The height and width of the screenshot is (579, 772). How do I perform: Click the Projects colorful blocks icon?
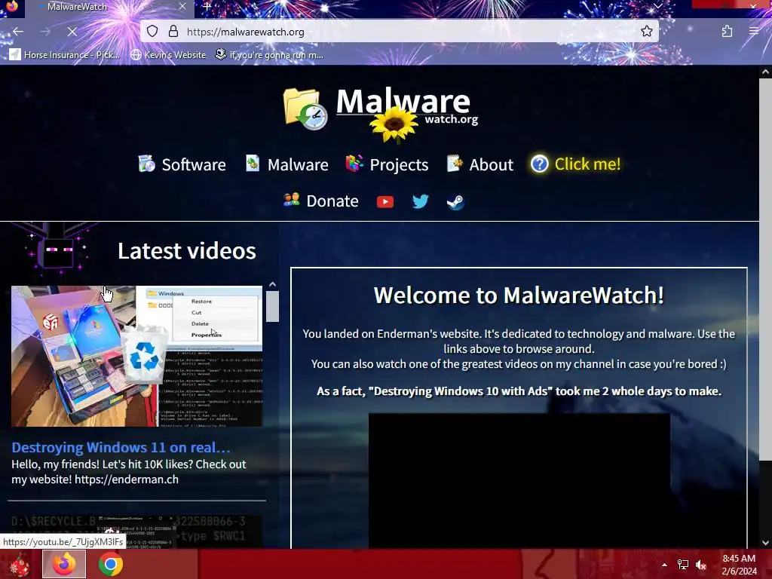coord(354,163)
